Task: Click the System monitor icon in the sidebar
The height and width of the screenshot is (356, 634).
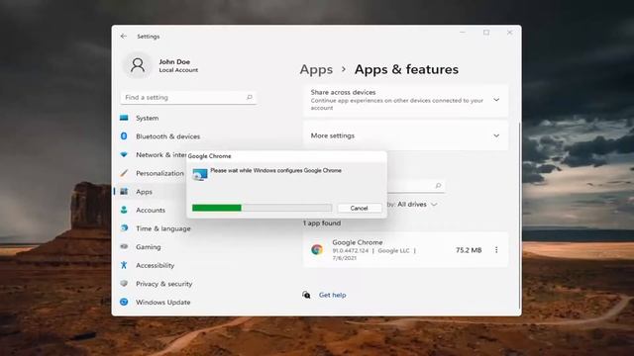Action: 124,118
